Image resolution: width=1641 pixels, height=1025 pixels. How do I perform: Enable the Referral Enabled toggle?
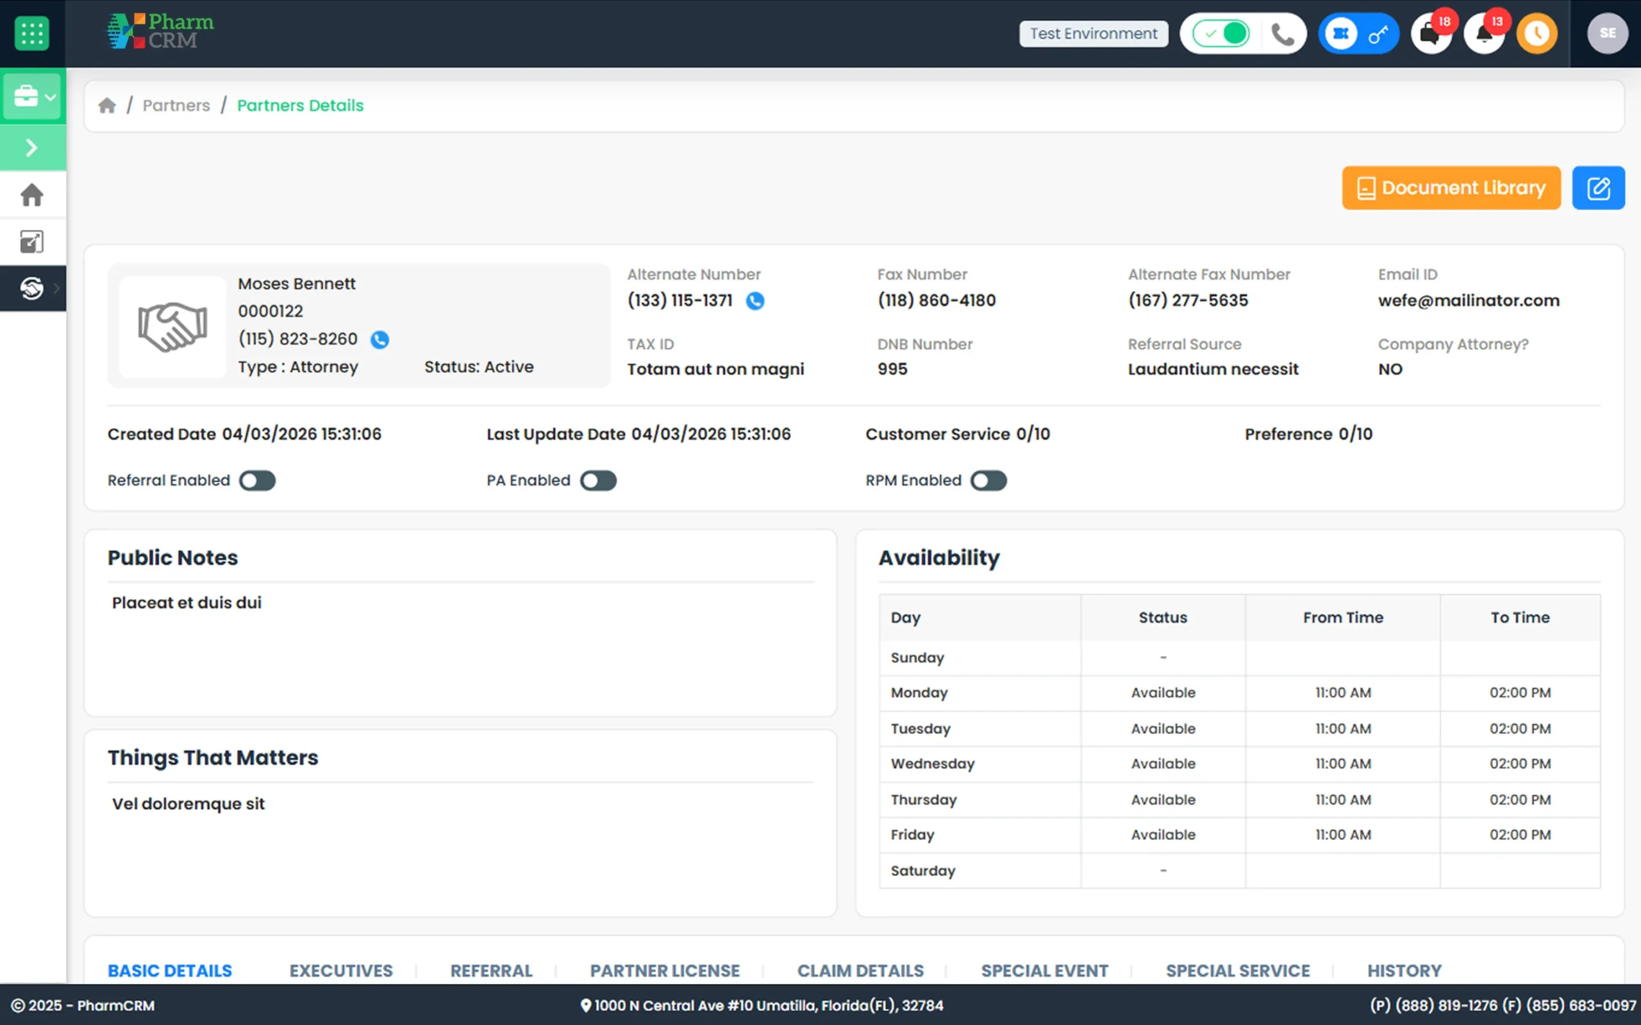258,480
